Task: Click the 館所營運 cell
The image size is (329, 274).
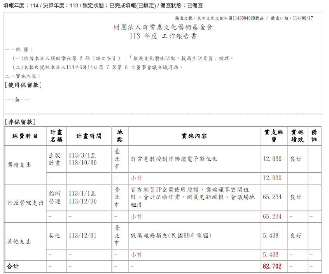Action: click(55, 197)
